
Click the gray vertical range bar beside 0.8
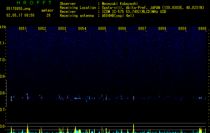click(x=6, y=93)
